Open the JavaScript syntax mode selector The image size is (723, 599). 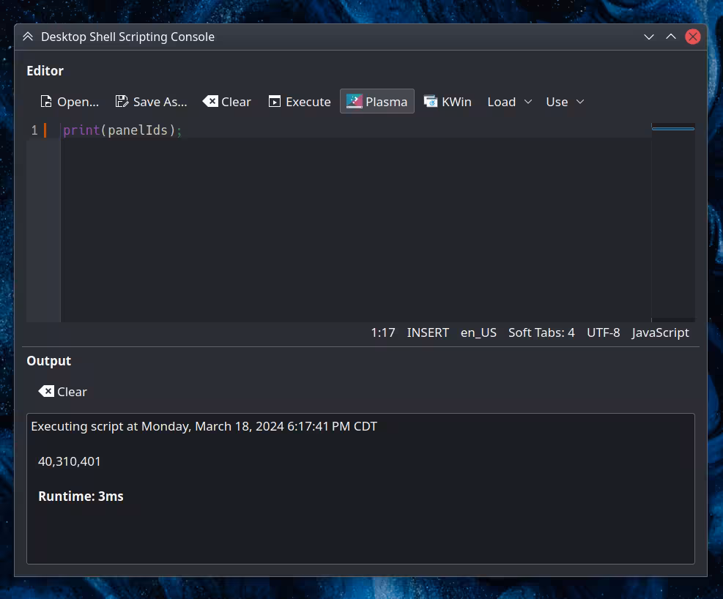pos(660,332)
